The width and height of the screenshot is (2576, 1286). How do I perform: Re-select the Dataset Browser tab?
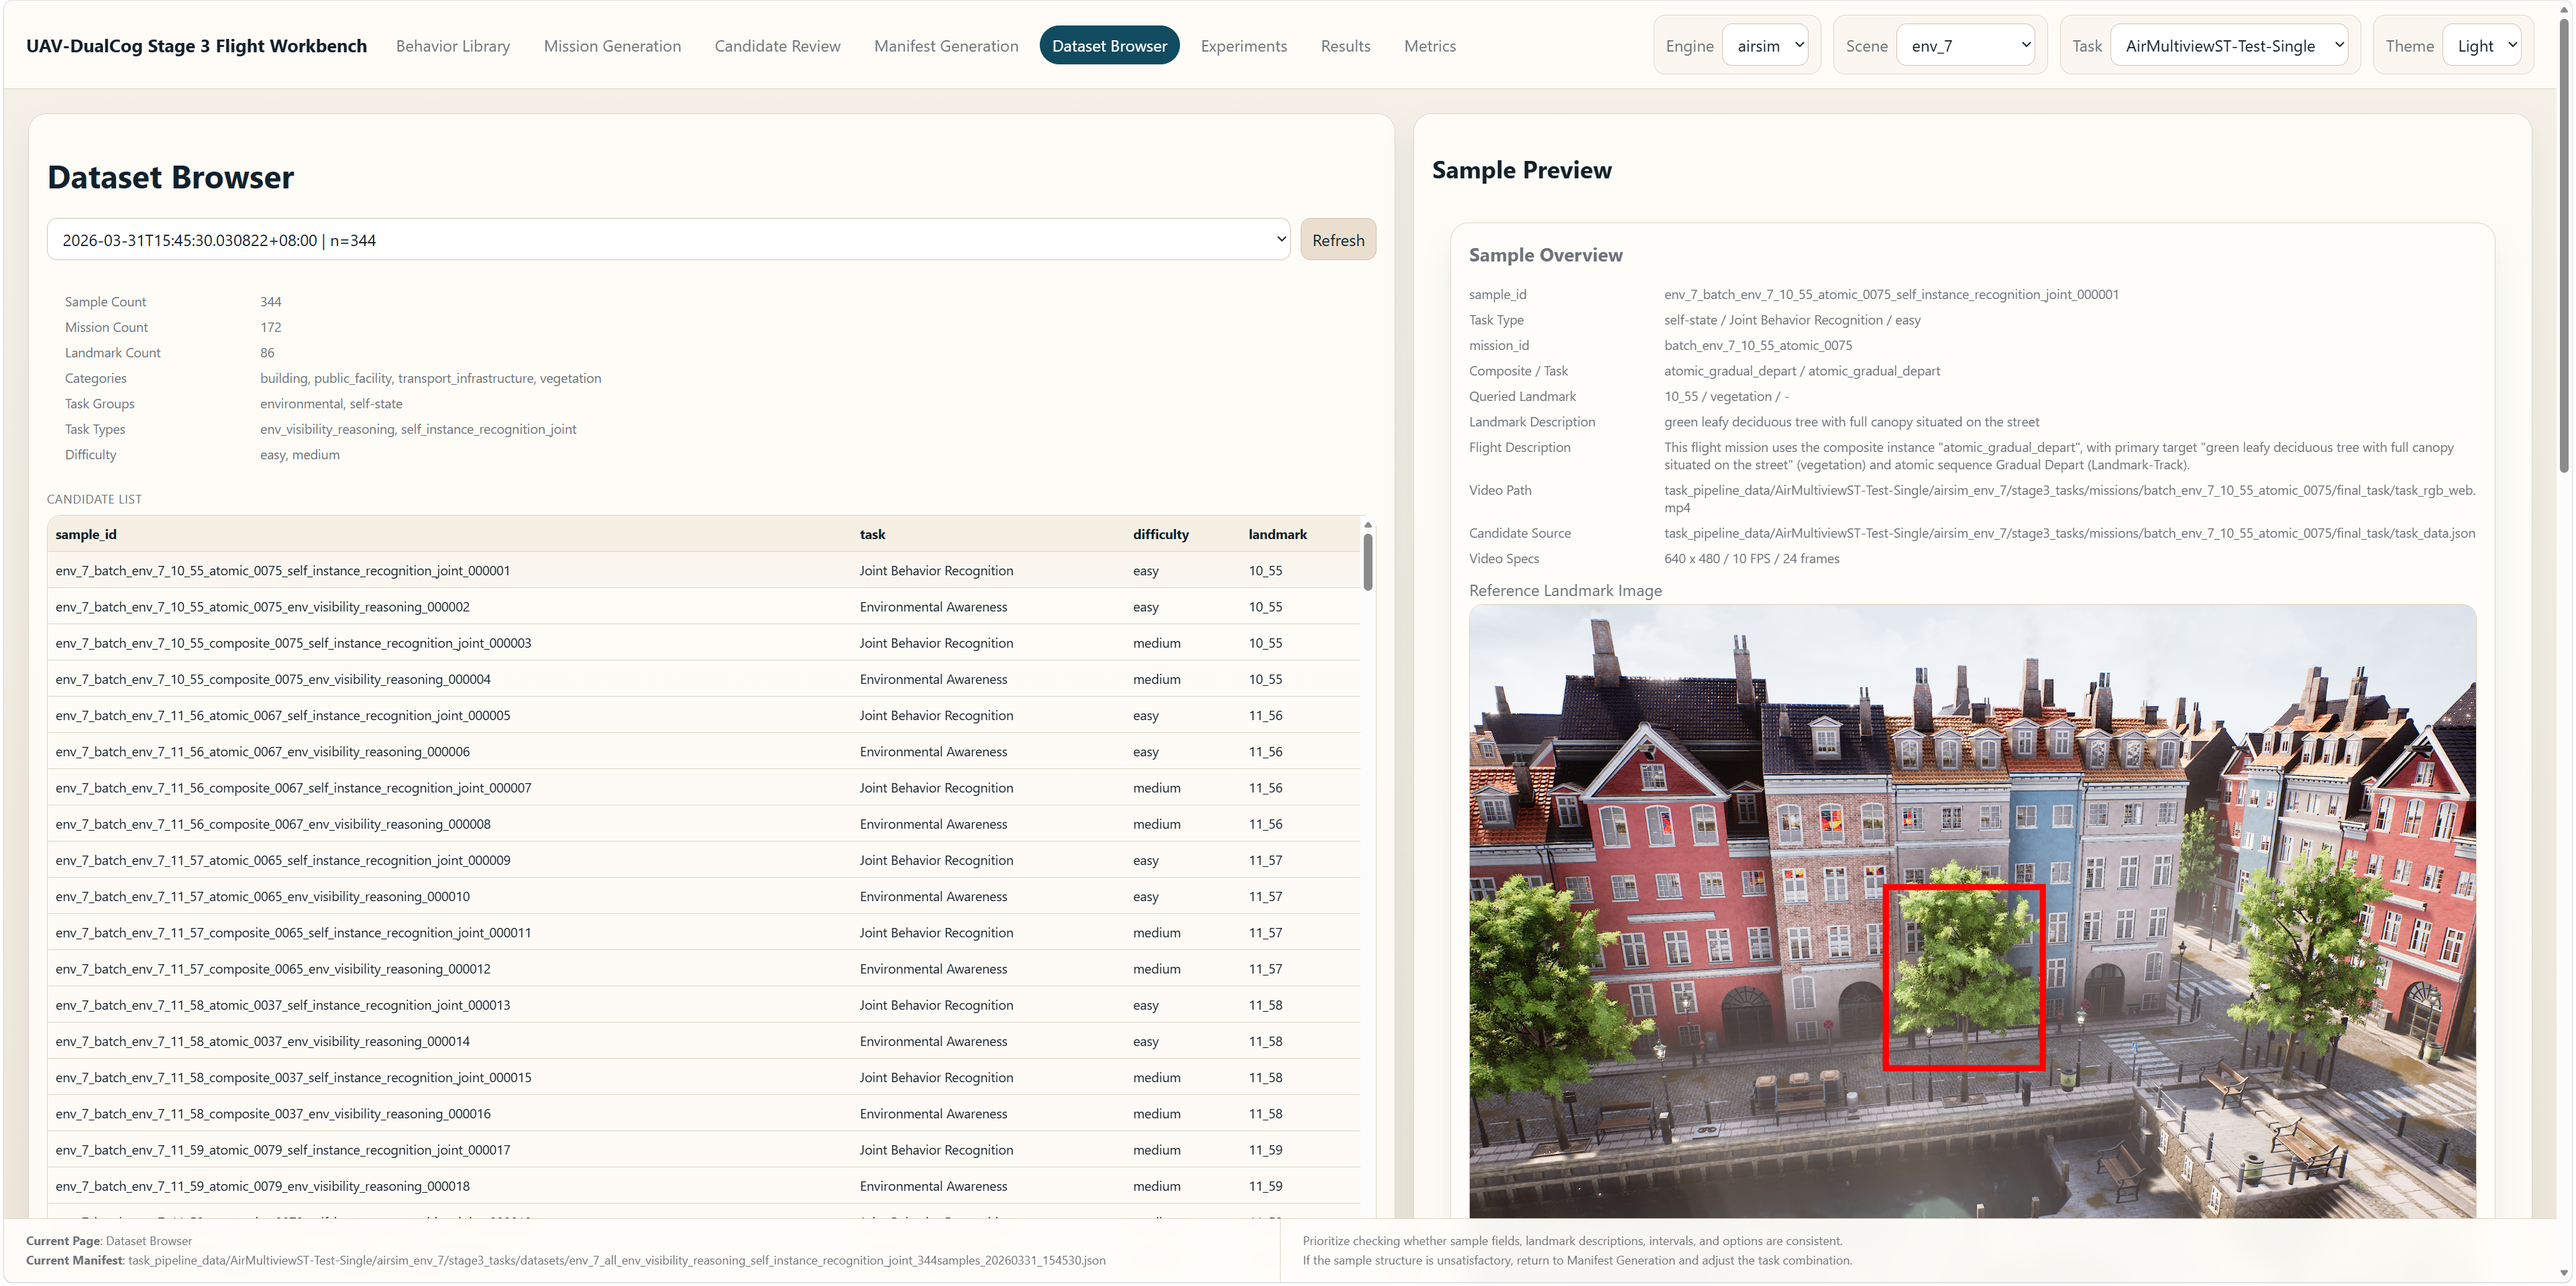1109,45
